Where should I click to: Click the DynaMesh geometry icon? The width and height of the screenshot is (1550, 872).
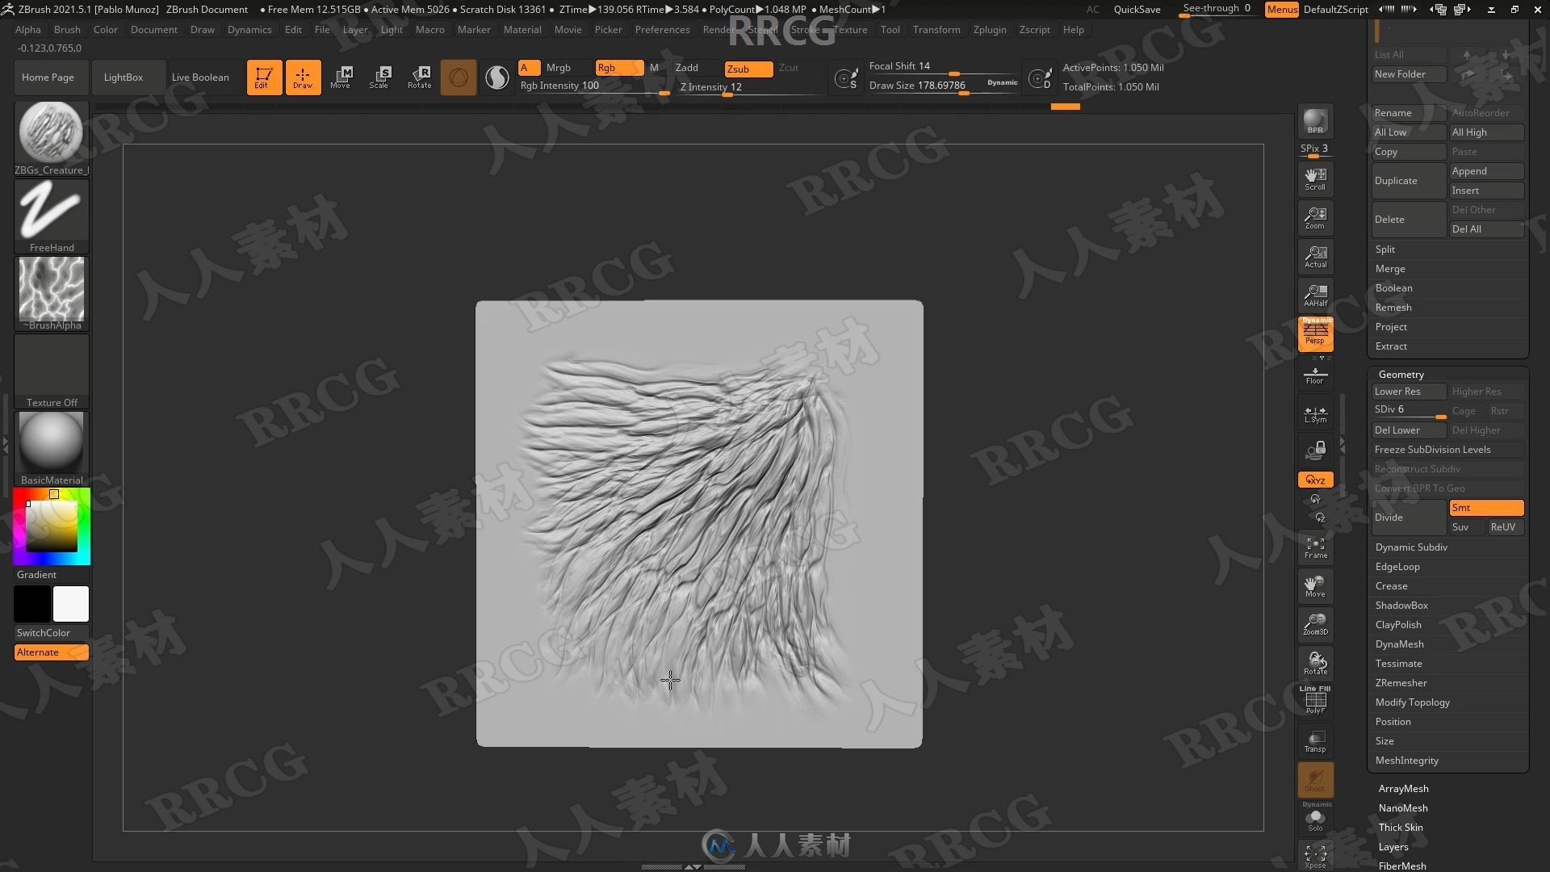pyautogui.click(x=1401, y=643)
